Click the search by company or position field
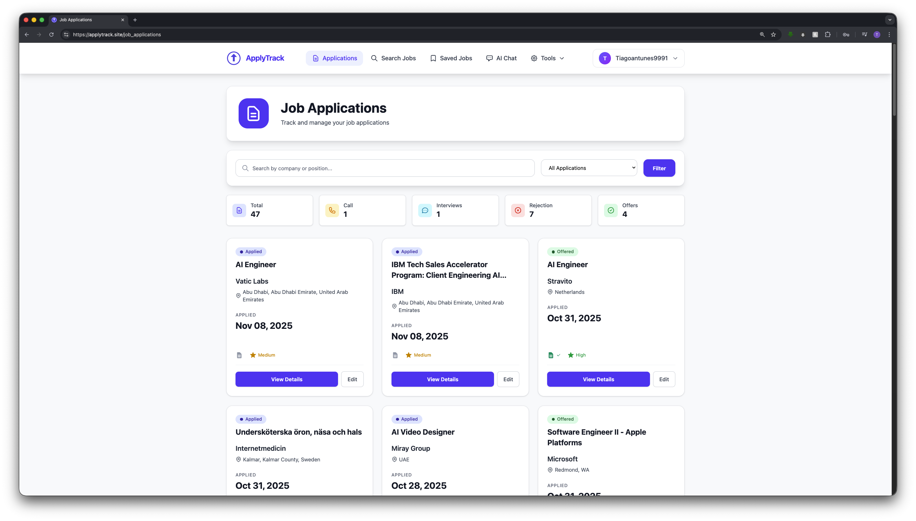This screenshot has height=521, width=916. click(385, 168)
